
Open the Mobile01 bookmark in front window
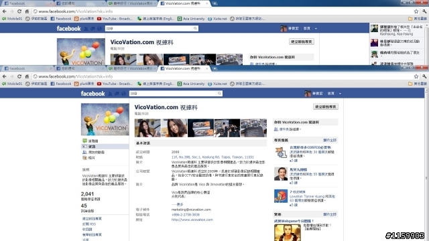tap(12, 84)
